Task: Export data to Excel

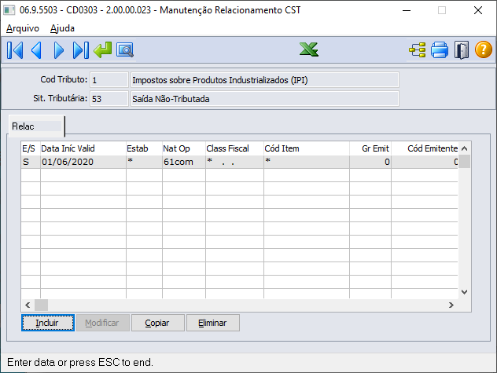Action: 308,50
